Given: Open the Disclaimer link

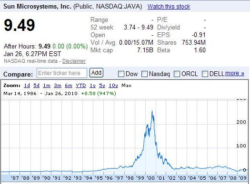Looking at the screenshot, I should 74,61.
